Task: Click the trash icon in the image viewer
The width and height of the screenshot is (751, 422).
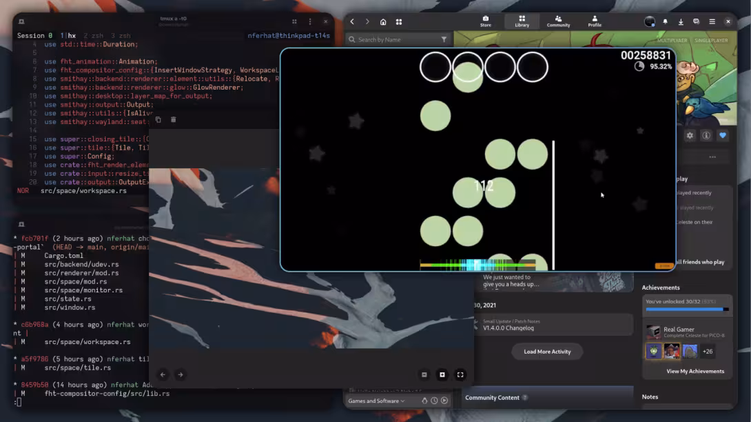Action: (174, 119)
